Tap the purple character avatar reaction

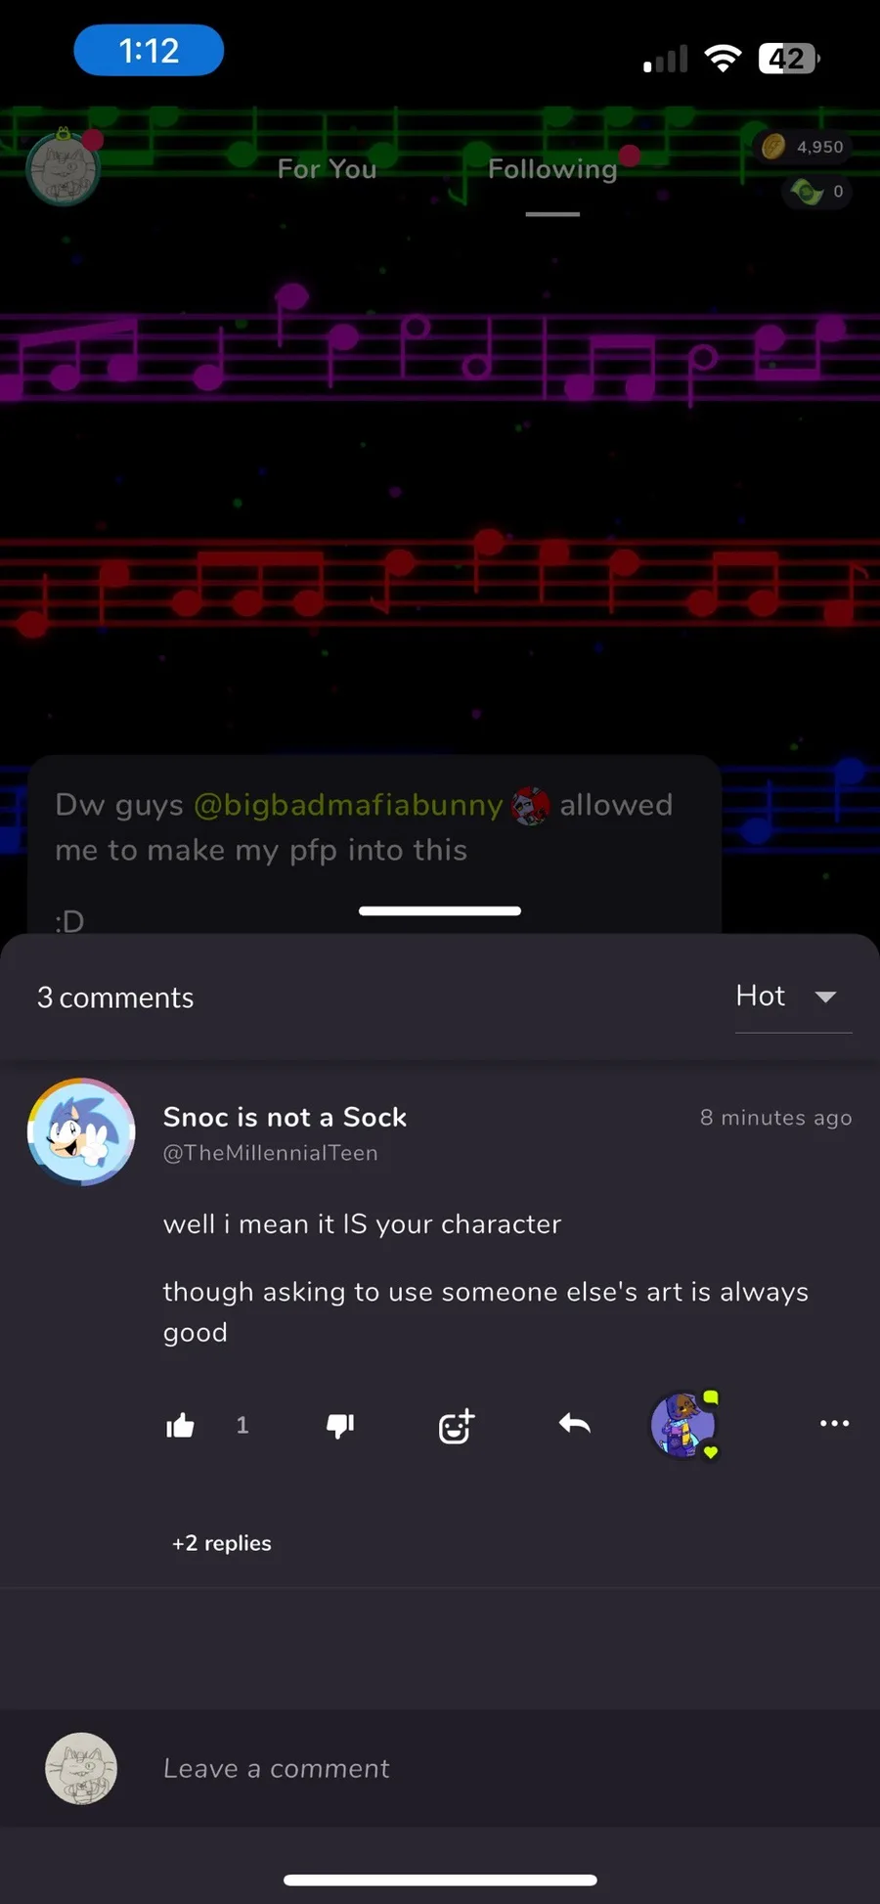684,1425
